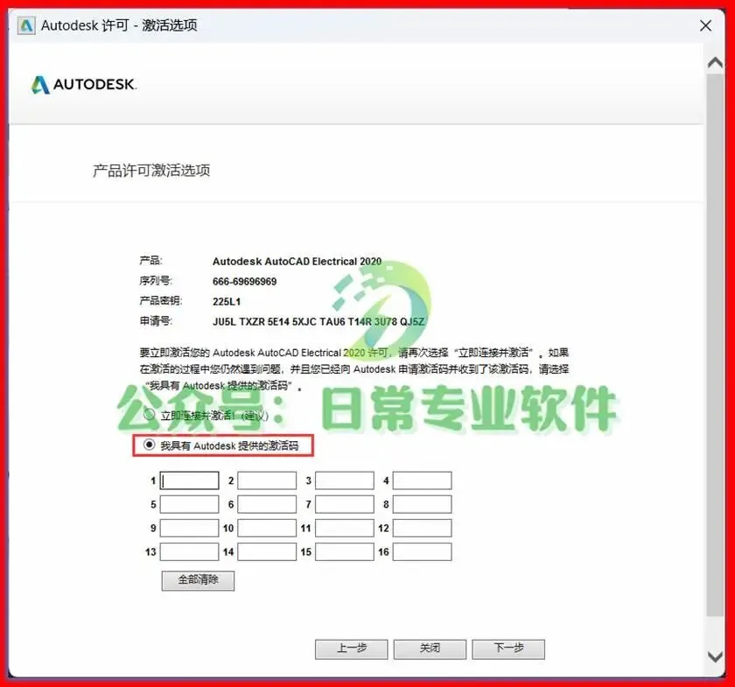This screenshot has height=687, width=735.
Task: Click the "全部清除" clear all button
Action: (198, 580)
